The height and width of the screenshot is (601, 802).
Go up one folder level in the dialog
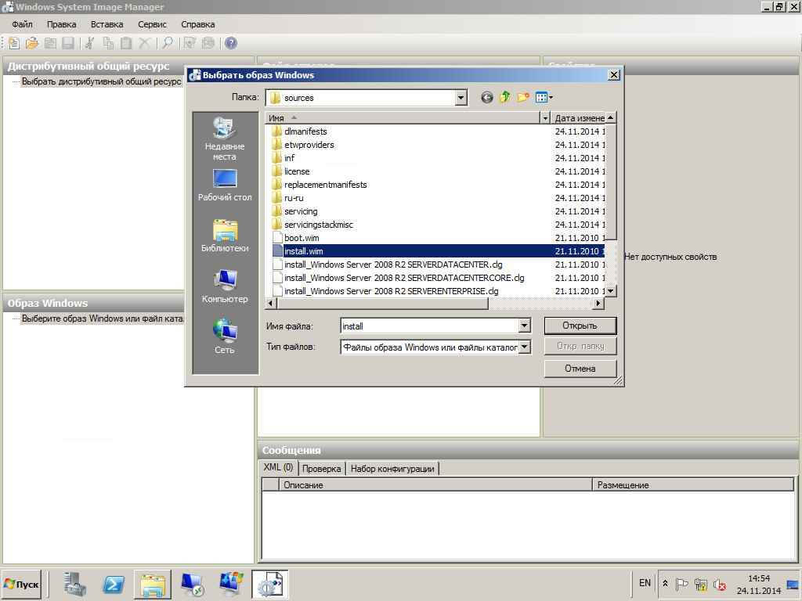[505, 97]
